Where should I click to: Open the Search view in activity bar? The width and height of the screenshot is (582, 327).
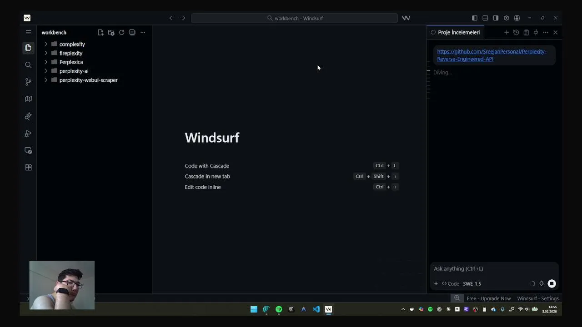pyautogui.click(x=28, y=65)
